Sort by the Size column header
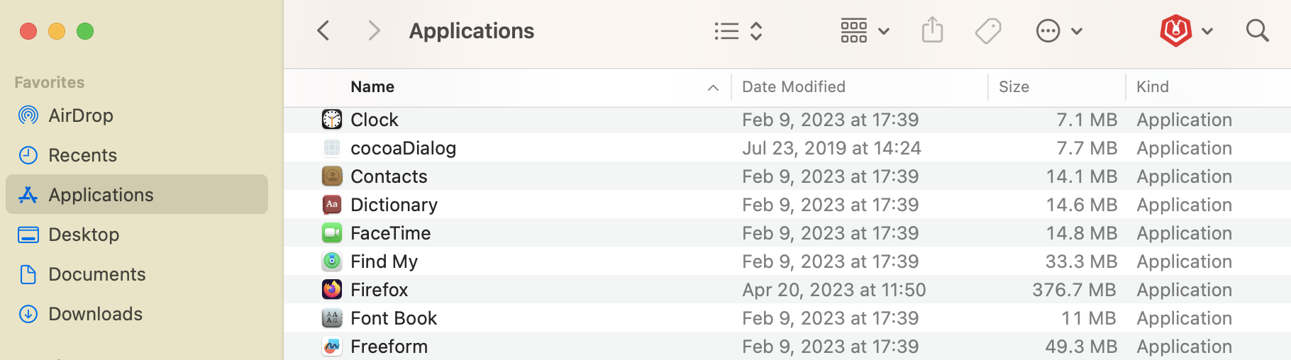1291x360 pixels. [1014, 86]
